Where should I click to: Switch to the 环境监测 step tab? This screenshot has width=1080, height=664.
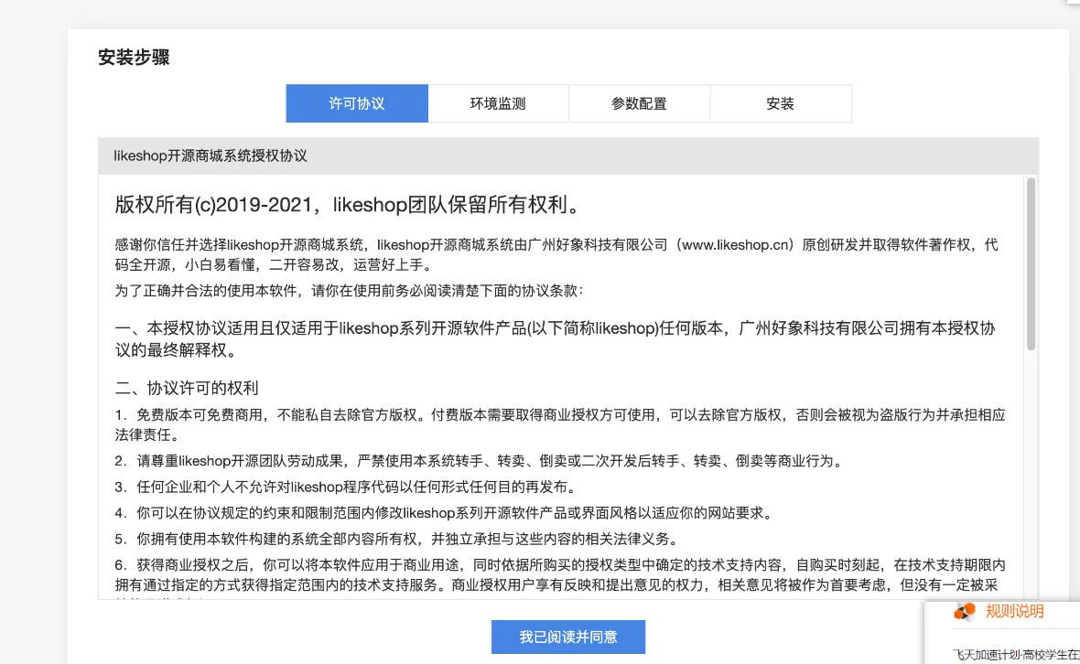[498, 103]
